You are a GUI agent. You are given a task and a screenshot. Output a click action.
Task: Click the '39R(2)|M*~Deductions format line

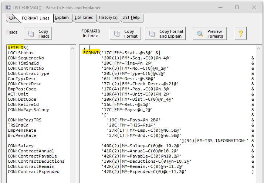point(146,161)
